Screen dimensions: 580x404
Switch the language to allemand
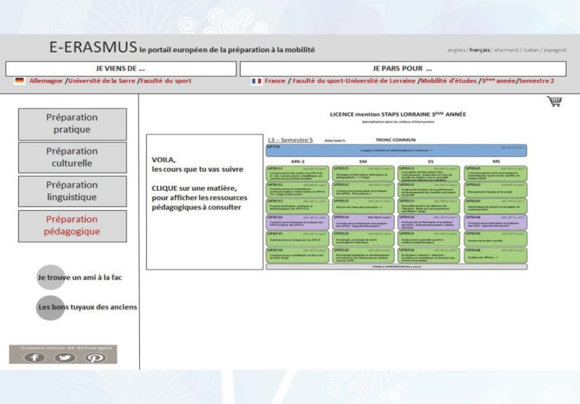[x=506, y=50]
